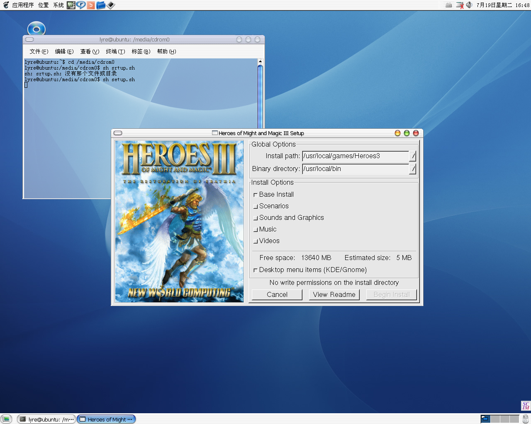Click the terminal window's left title-bar pill button
The width and height of the screenshot is (531, 424).
click(29, 40)
